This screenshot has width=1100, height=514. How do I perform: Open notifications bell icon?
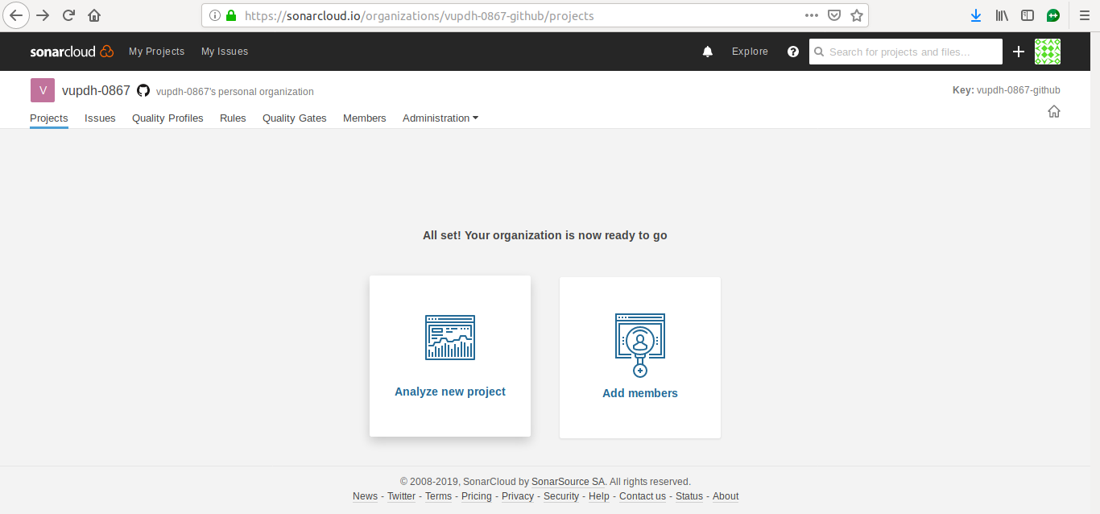click(708, 52)
